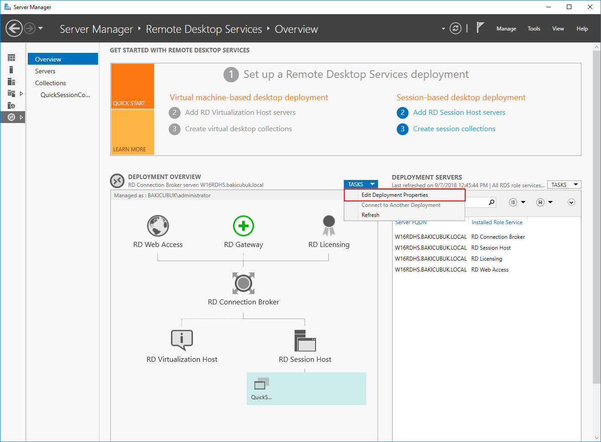This screenshot has width=601, height=442.
Task: Click the Deployment Overview header icon
Action: click(x=117, y=181)
